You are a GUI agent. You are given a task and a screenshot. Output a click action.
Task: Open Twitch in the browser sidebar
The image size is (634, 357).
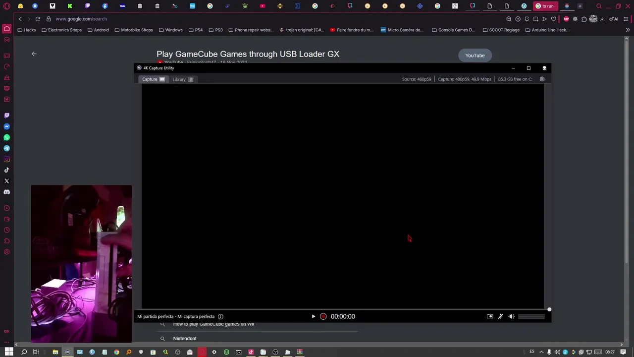coord(6,115)
